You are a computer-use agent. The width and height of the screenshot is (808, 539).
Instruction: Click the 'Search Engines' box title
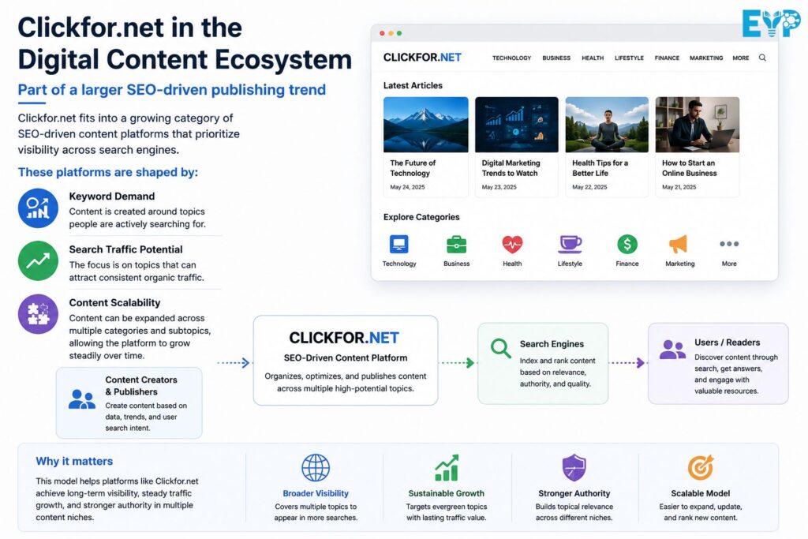tap(552, 344)
